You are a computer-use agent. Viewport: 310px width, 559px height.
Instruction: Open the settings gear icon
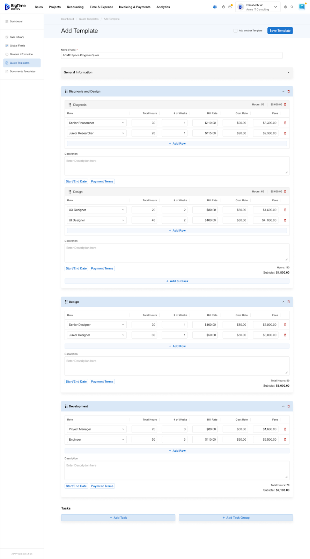click(286, 7)
